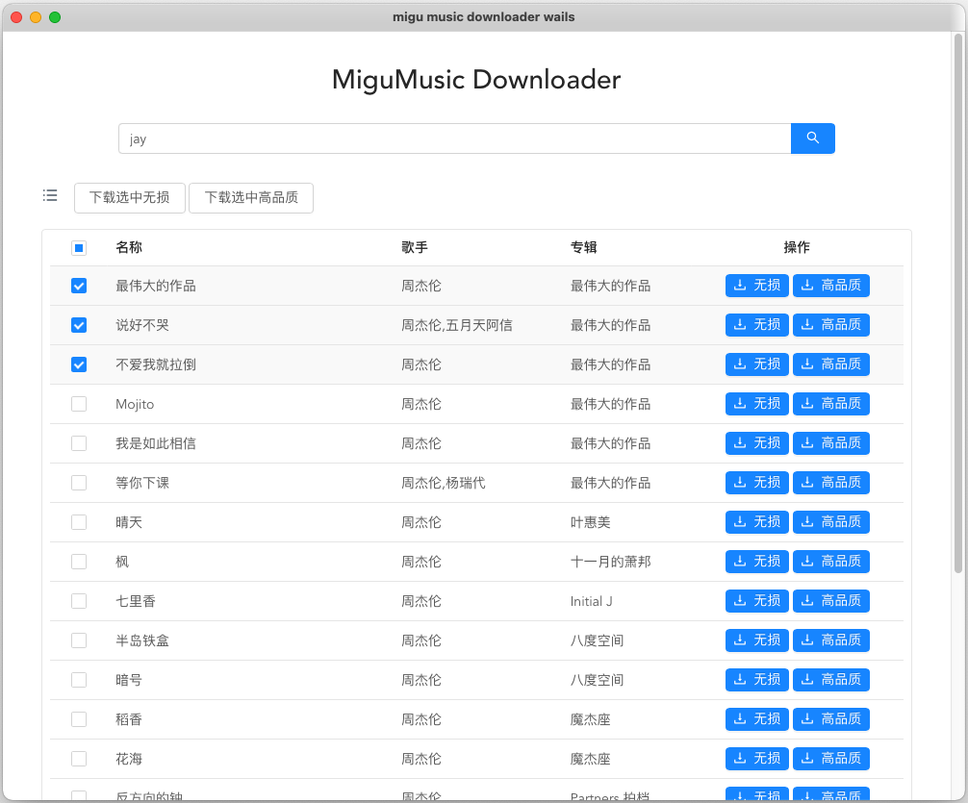Download 半岛铁盒 in 无损

pyautogui.click(x=757, y=640)
